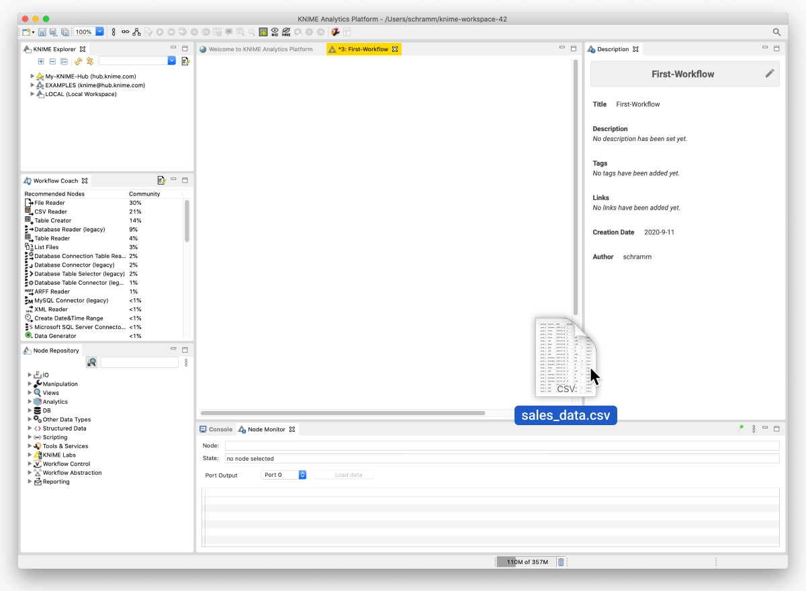
Task: Toggle the fuzzy search icon in Node Repository
Action: 91,363
